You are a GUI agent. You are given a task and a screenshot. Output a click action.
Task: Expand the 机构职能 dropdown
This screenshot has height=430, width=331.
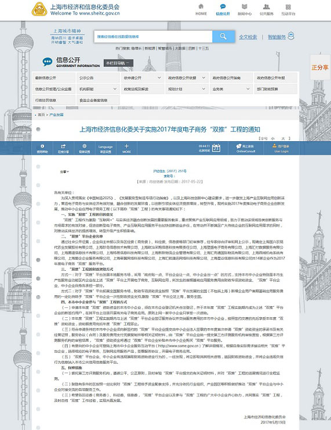tap(98, 89)
